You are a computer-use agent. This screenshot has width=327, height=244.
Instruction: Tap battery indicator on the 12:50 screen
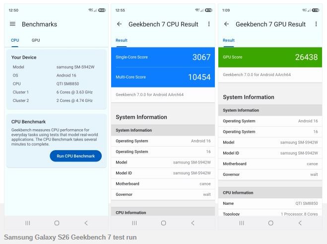[x=102, y=10]
